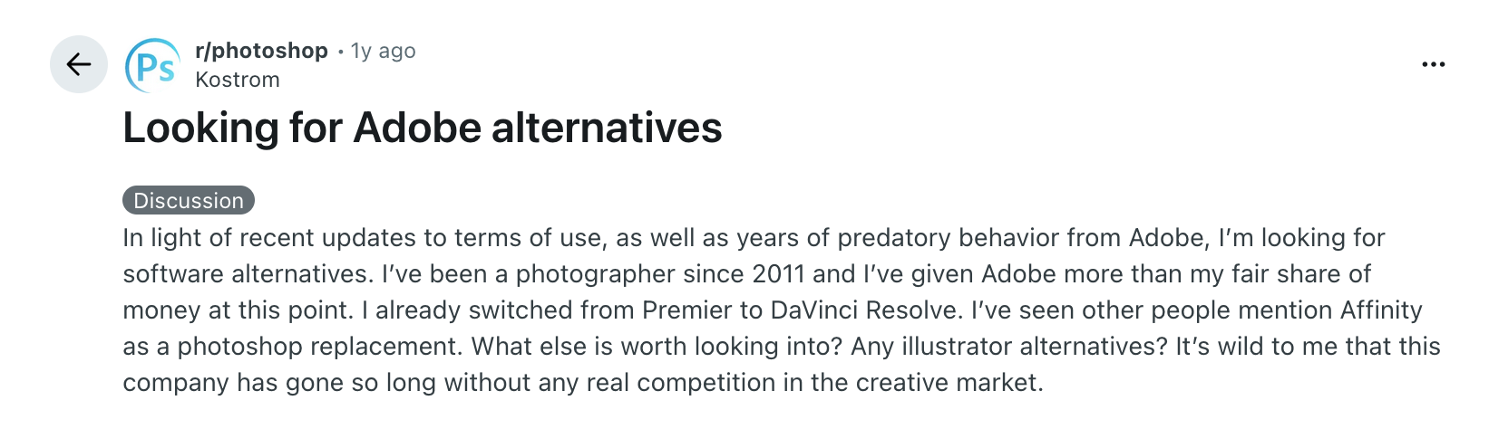Open the three-dot post options menu
Screen dimensions: 1489x429
click(x=1433, y=64)
